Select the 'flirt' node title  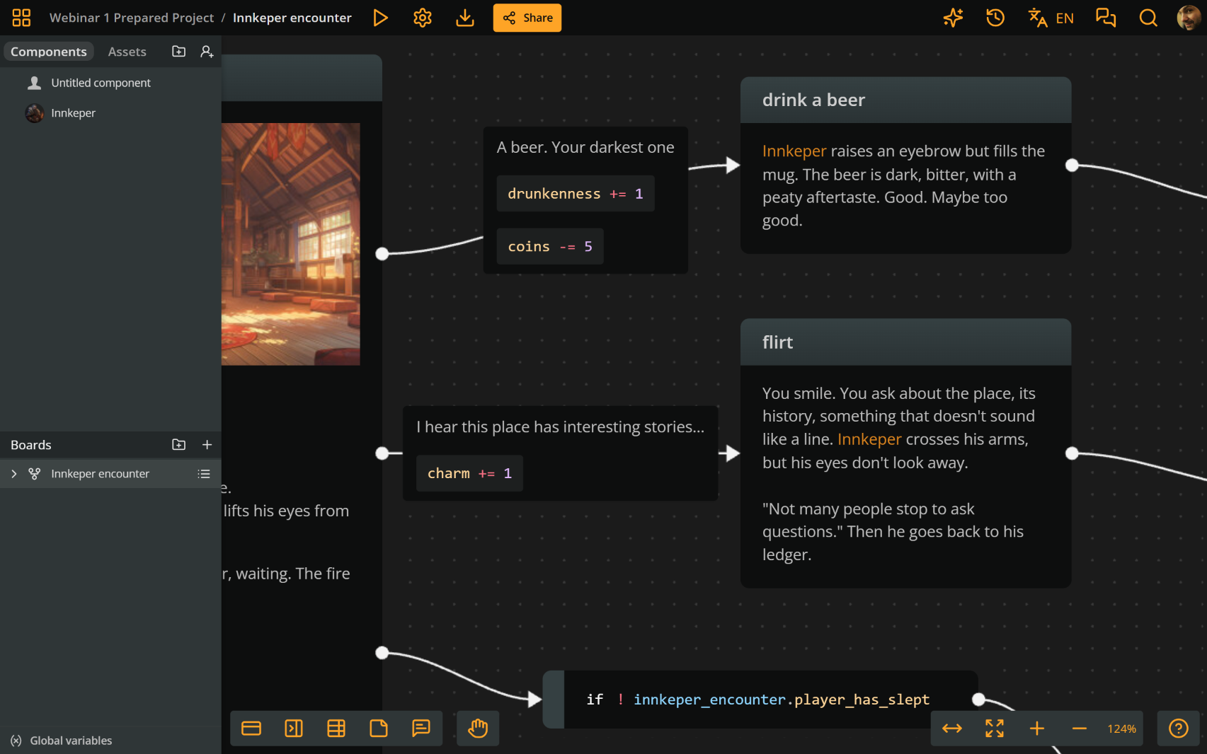(777, 342)
